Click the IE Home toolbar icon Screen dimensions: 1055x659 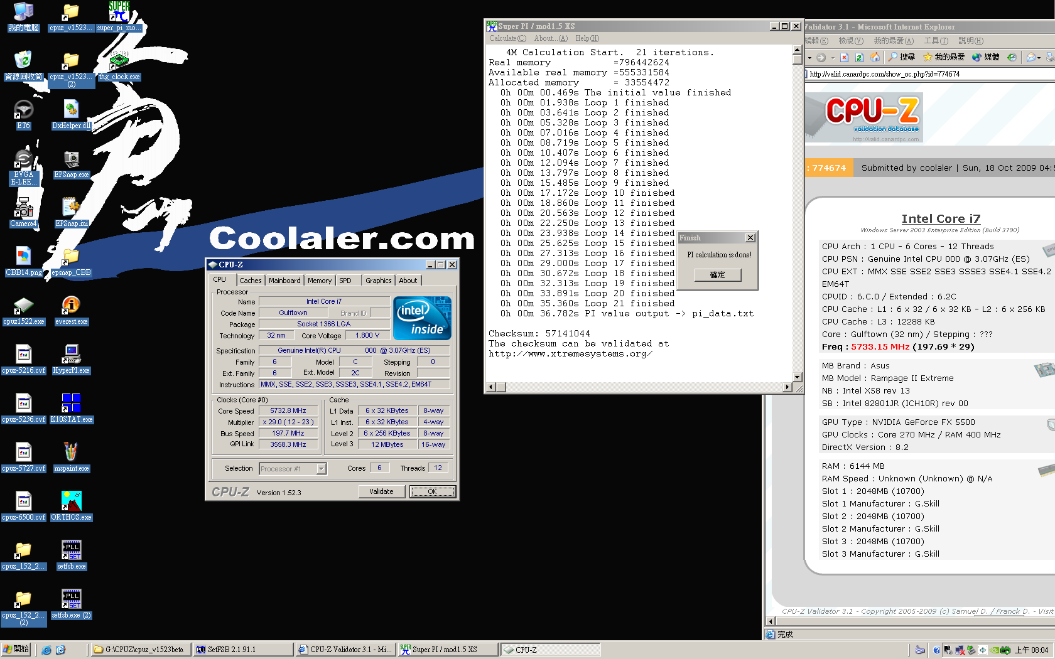coord(875,57)
